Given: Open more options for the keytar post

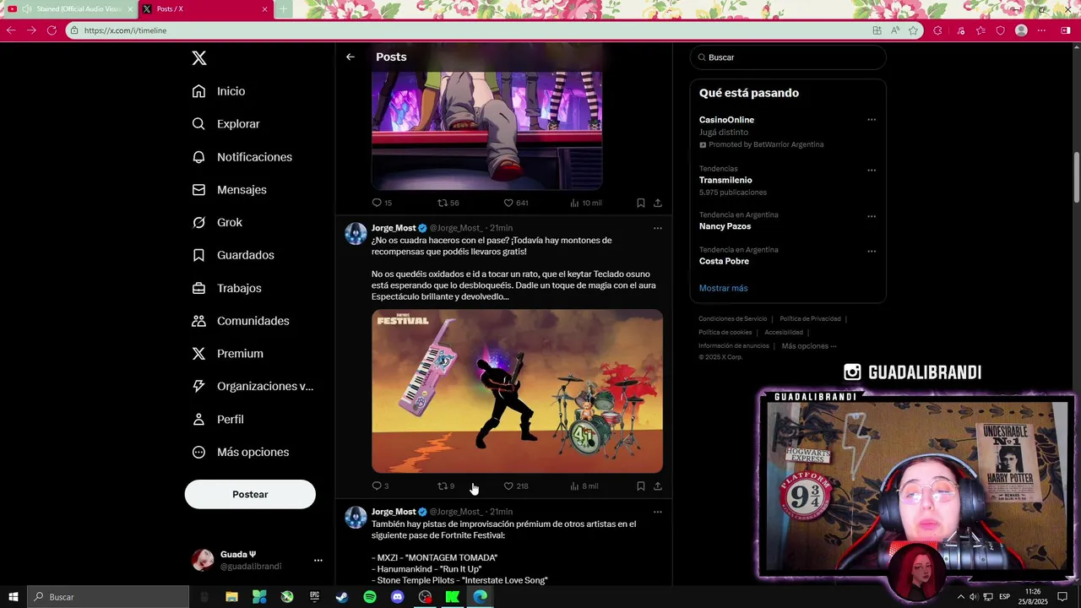Looking at the screenshot, I should point(658,228).
